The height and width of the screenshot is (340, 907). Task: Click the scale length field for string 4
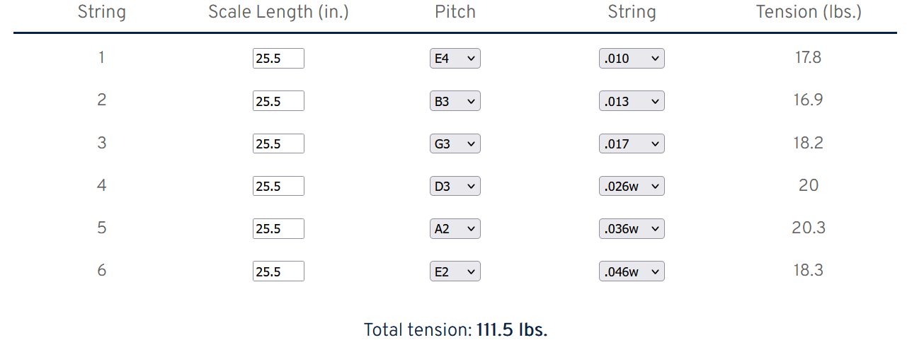pos(278,186)
